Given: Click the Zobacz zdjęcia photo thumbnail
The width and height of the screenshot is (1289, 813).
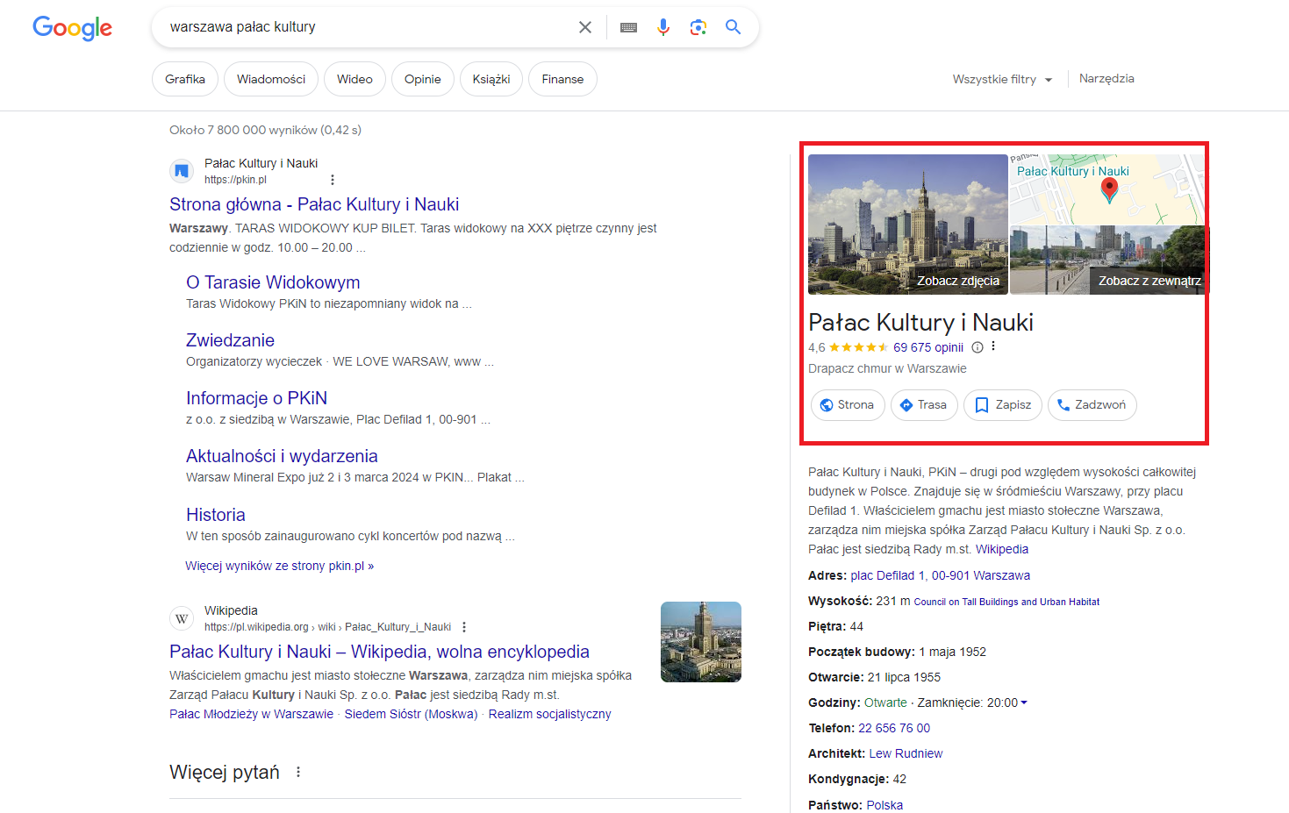Looking at the screenshot, I should coord(907,224).
